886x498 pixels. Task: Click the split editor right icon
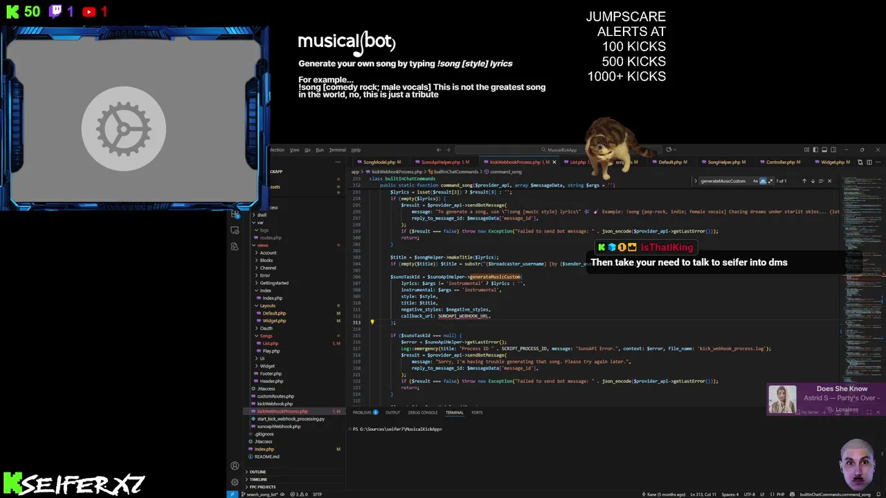click(869, 162)
